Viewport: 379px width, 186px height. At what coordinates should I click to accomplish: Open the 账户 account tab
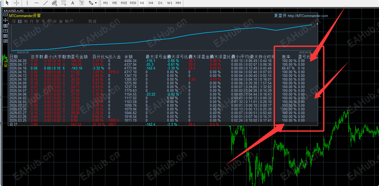[69, 21]
